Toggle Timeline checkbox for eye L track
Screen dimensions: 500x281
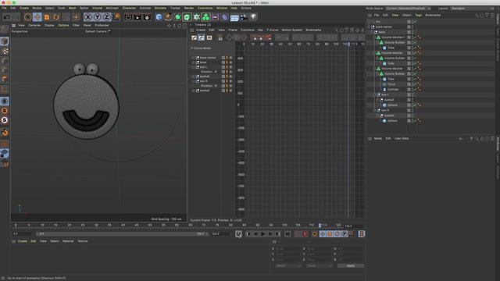[223, 67]
